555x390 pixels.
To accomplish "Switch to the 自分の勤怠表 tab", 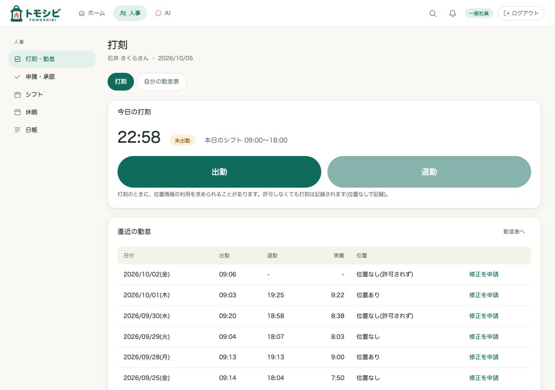I will coord(161,81).
